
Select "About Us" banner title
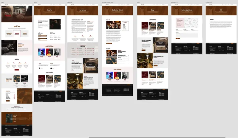click(49, 10)
